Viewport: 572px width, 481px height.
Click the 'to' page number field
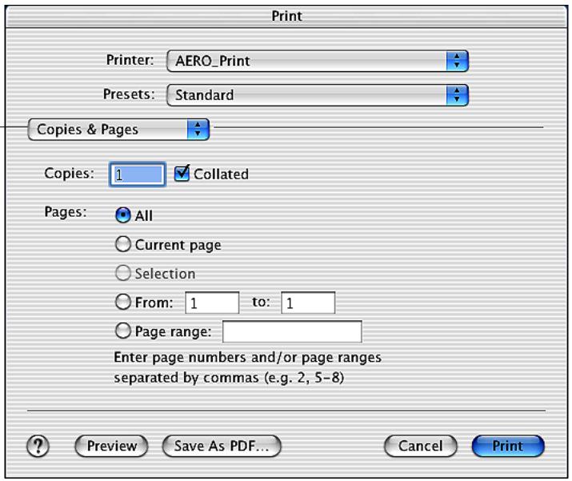point(308,303)
